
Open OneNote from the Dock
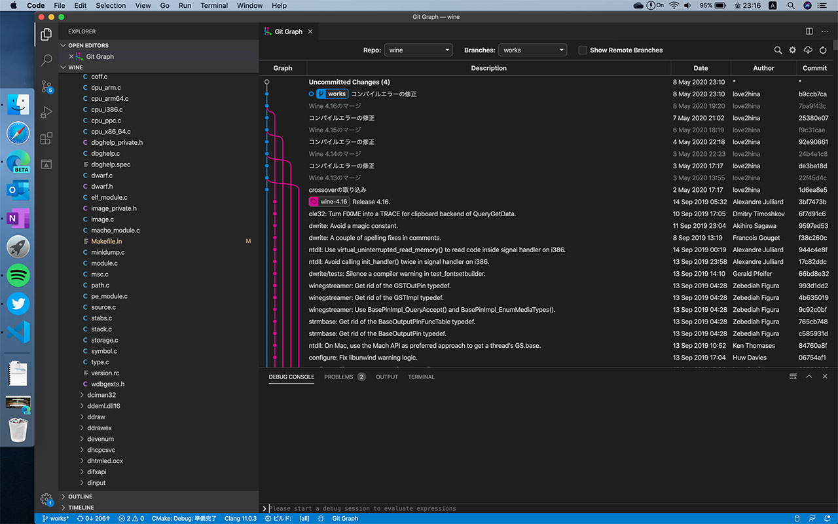pos(18,218)
